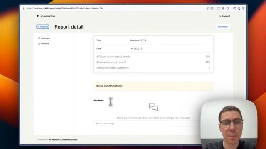Click 'Enterprise Edition Customers' row label
Image resolution: width=266 pixels, height=149 pixels.
click(113, 68)
